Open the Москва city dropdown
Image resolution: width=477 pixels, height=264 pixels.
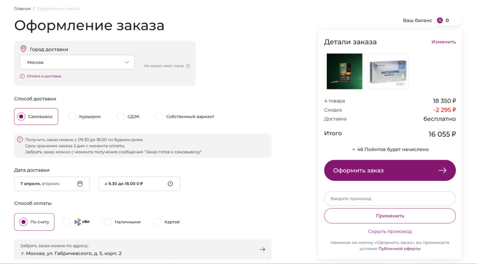pos(77,62)
